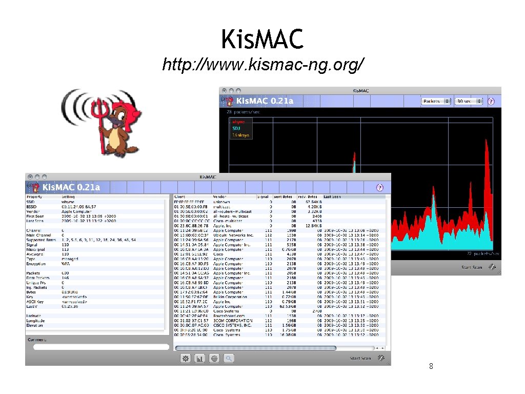The image size is (525, 394).
Task: Sort clients by the Client column header
Action: pos(193,196)
